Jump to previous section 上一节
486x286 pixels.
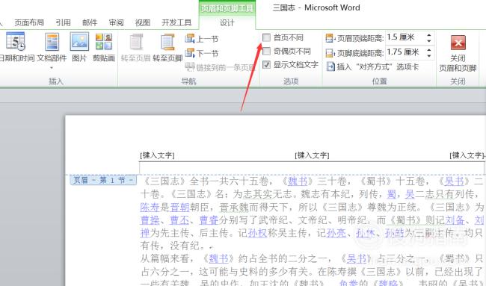[202, 39]
